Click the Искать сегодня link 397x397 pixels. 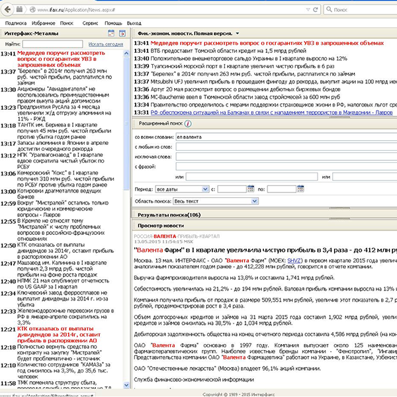pos(106,44)
